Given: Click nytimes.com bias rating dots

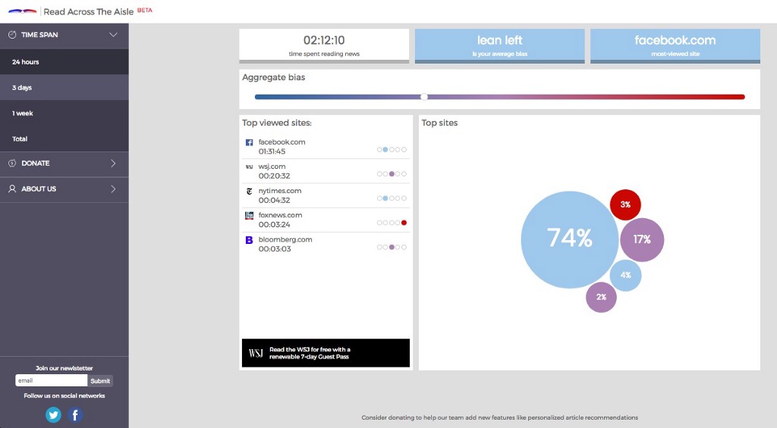Looking at the screenshot, I should pos(392,198).
